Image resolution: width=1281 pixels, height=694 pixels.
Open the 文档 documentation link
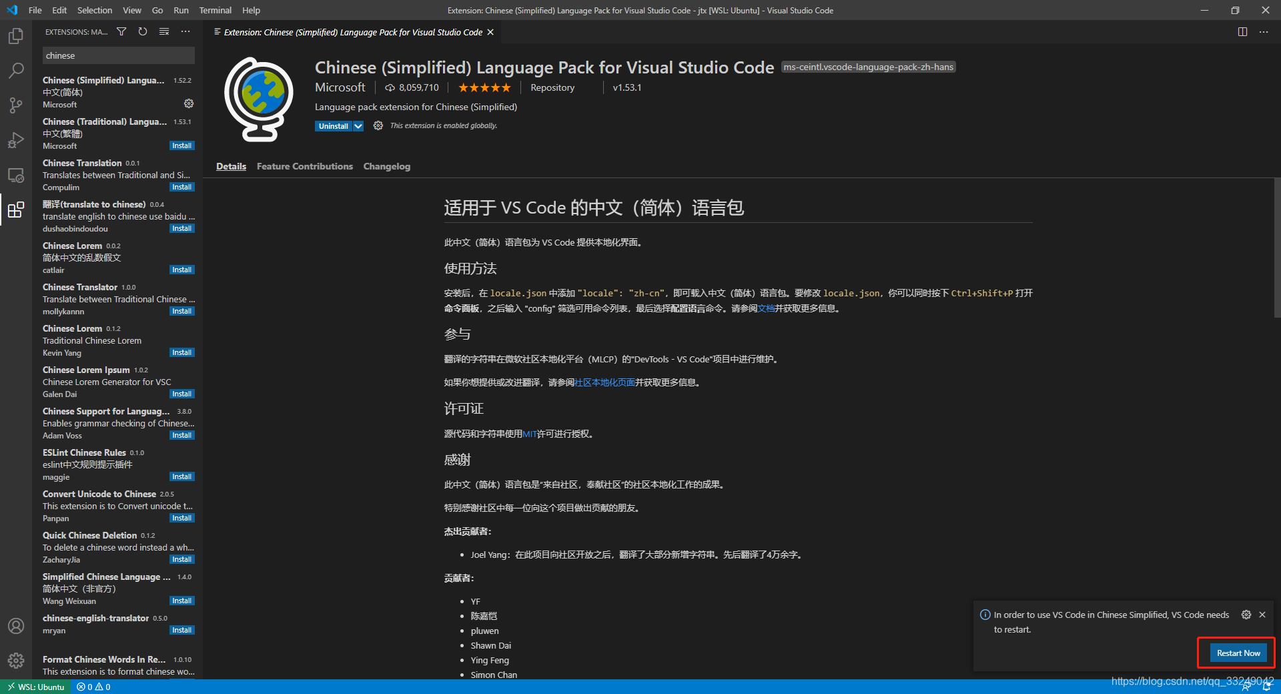point(766,308)
